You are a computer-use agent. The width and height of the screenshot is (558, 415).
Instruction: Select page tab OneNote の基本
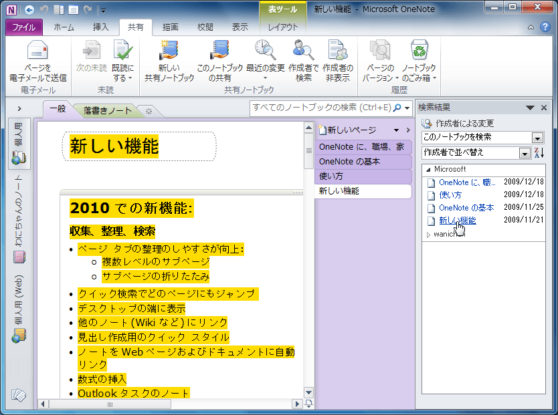tap(363, 162)
